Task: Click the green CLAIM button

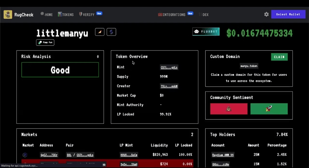Action: click(279, 57)
